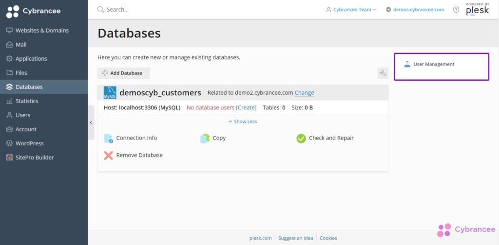499x245 pixels.
Task: Open Websites & Domains section
Action: [44, 31]
